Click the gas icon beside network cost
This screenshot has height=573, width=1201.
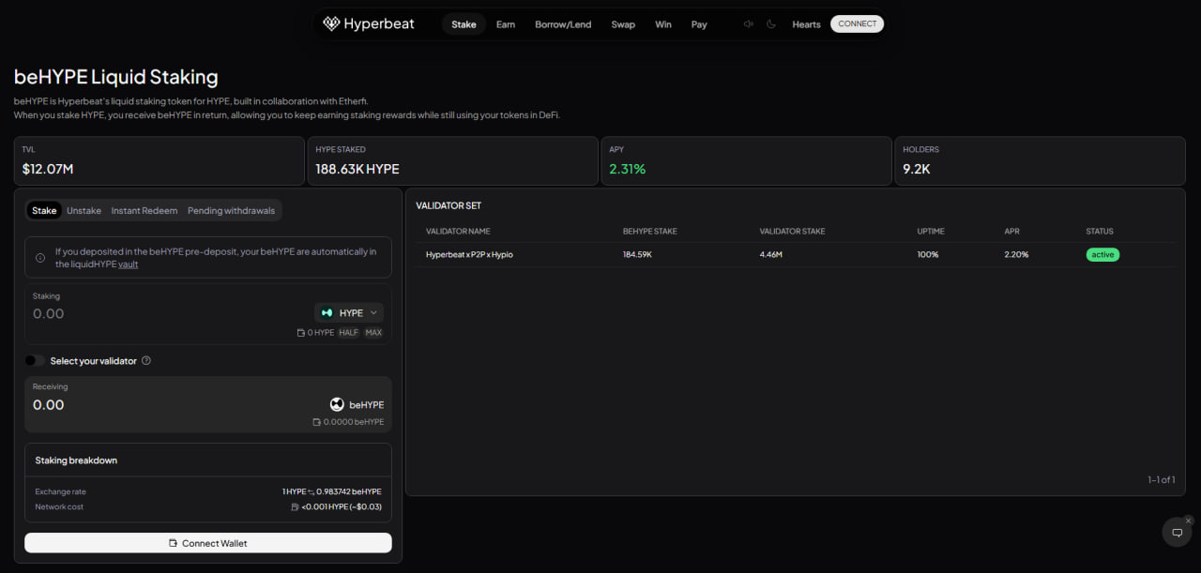click(296, 507)
